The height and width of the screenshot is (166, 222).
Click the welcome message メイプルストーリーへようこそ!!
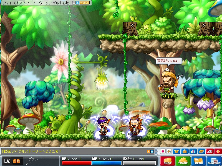[x=37, y=151]
